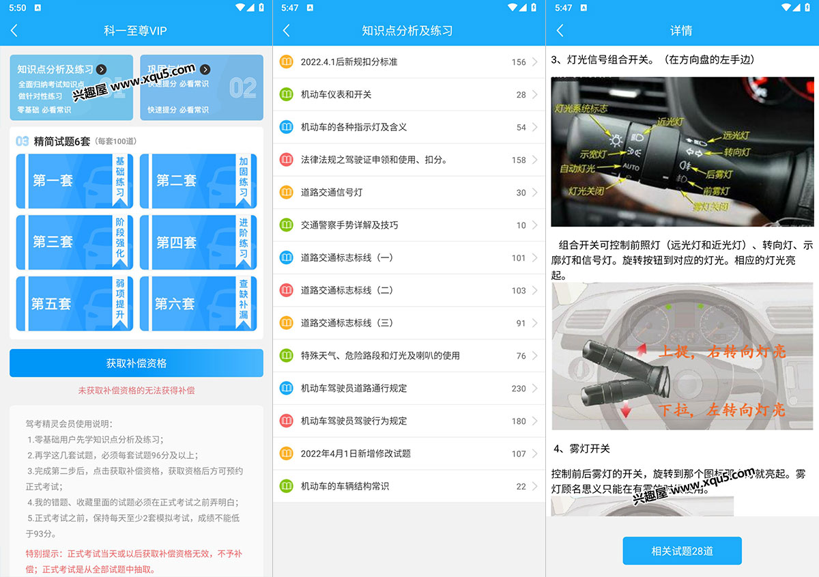Click book icon beside 机动车仪表和开关
Image resolution: width=819 pixels, height=577 pixels.
287,94
